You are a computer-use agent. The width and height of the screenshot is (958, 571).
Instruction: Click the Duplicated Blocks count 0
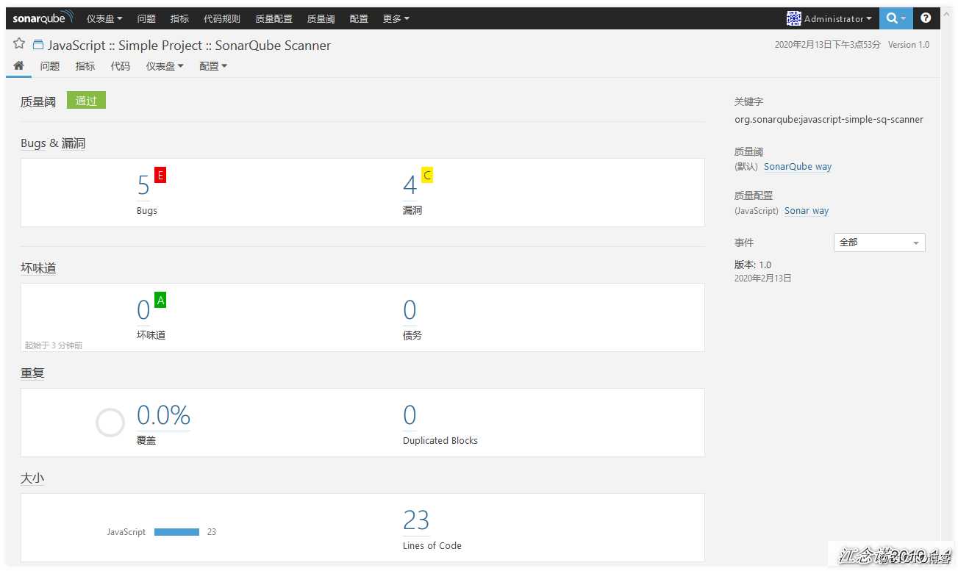click(410, 415)
